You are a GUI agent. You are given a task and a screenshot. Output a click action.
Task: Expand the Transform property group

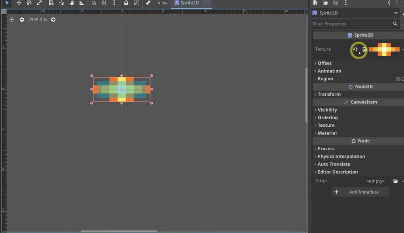pos(329,94)
